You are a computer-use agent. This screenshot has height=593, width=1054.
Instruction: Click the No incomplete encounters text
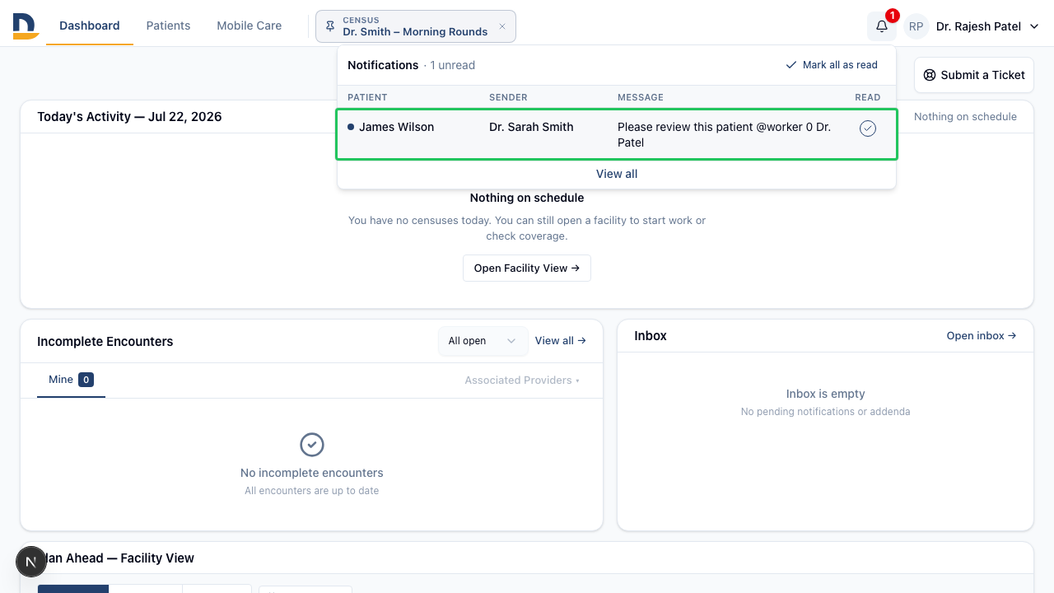(312, 473)
